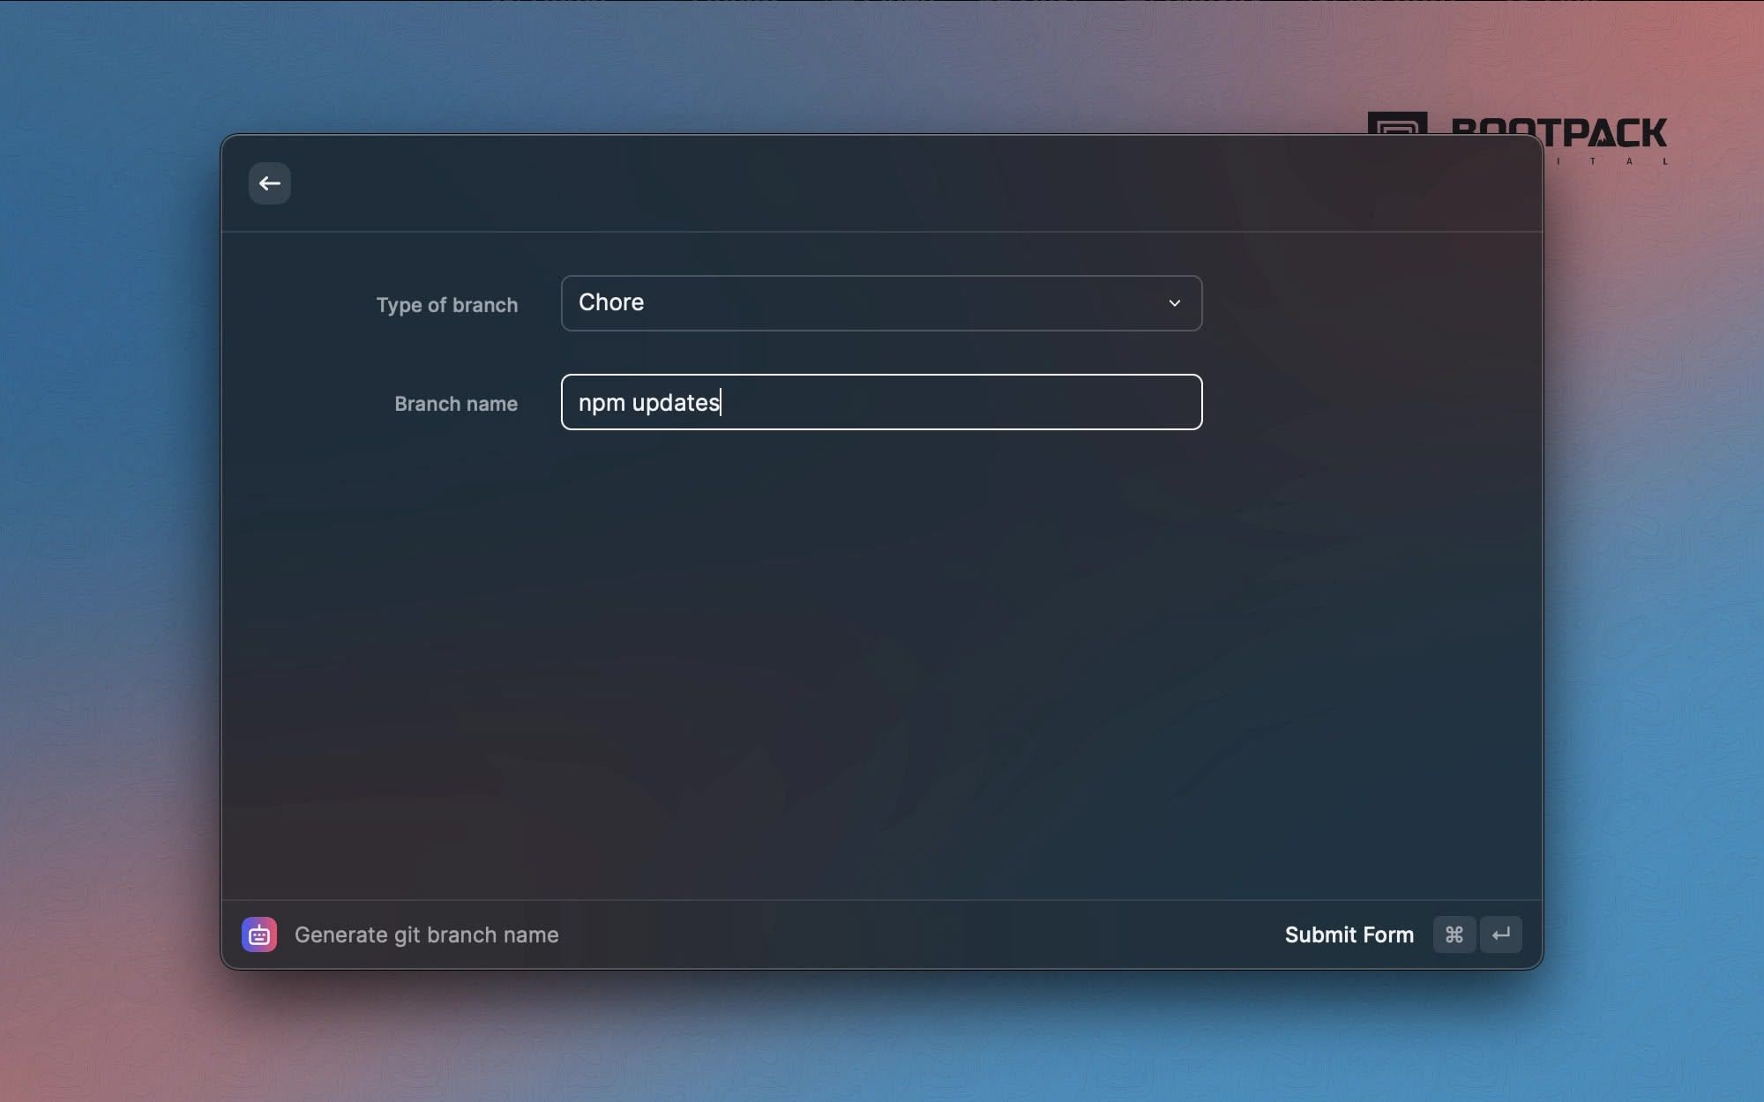Screen dimensions: 1764x1102
Task: Click the Chore value in the branch type field
Action: click(611, 302)
